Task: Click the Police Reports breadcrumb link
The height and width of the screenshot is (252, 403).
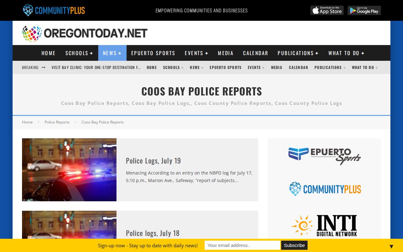Action: tap(57, 122)
